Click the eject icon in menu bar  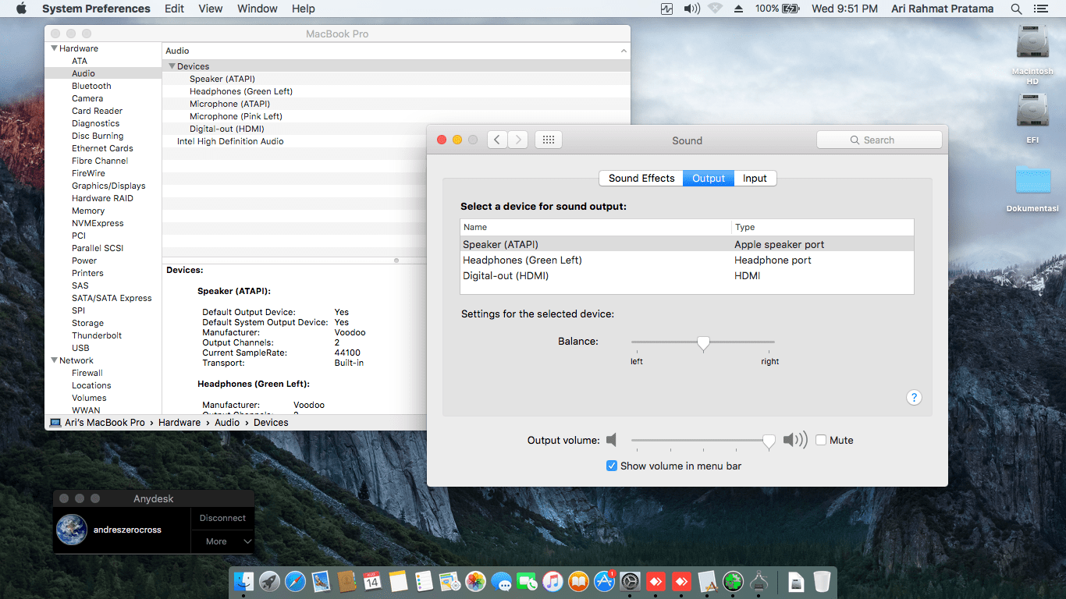(x=738, y=9)
